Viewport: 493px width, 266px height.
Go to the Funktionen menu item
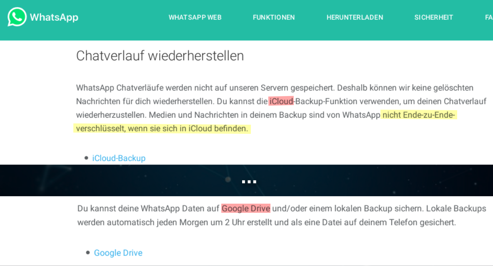tap(273, 17)
